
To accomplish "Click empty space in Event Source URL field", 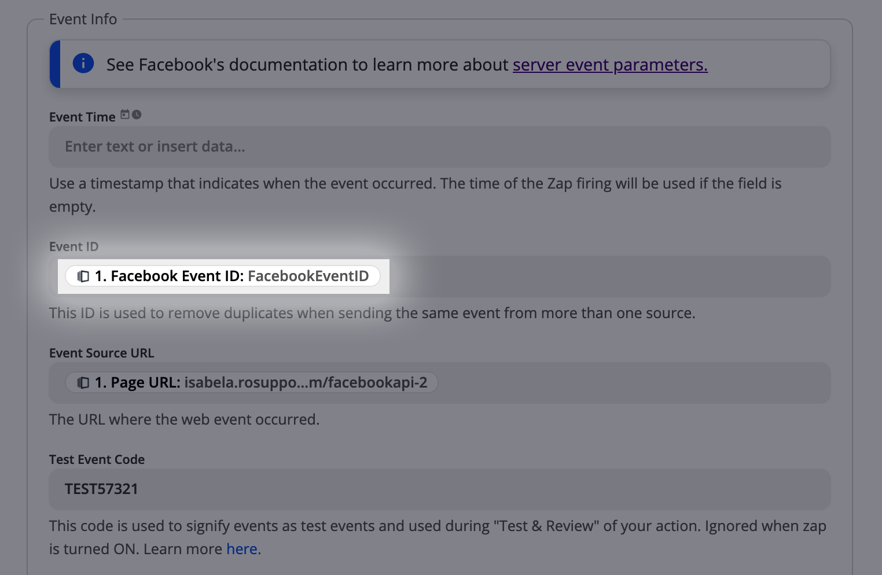I will click(x=634, y=383).
